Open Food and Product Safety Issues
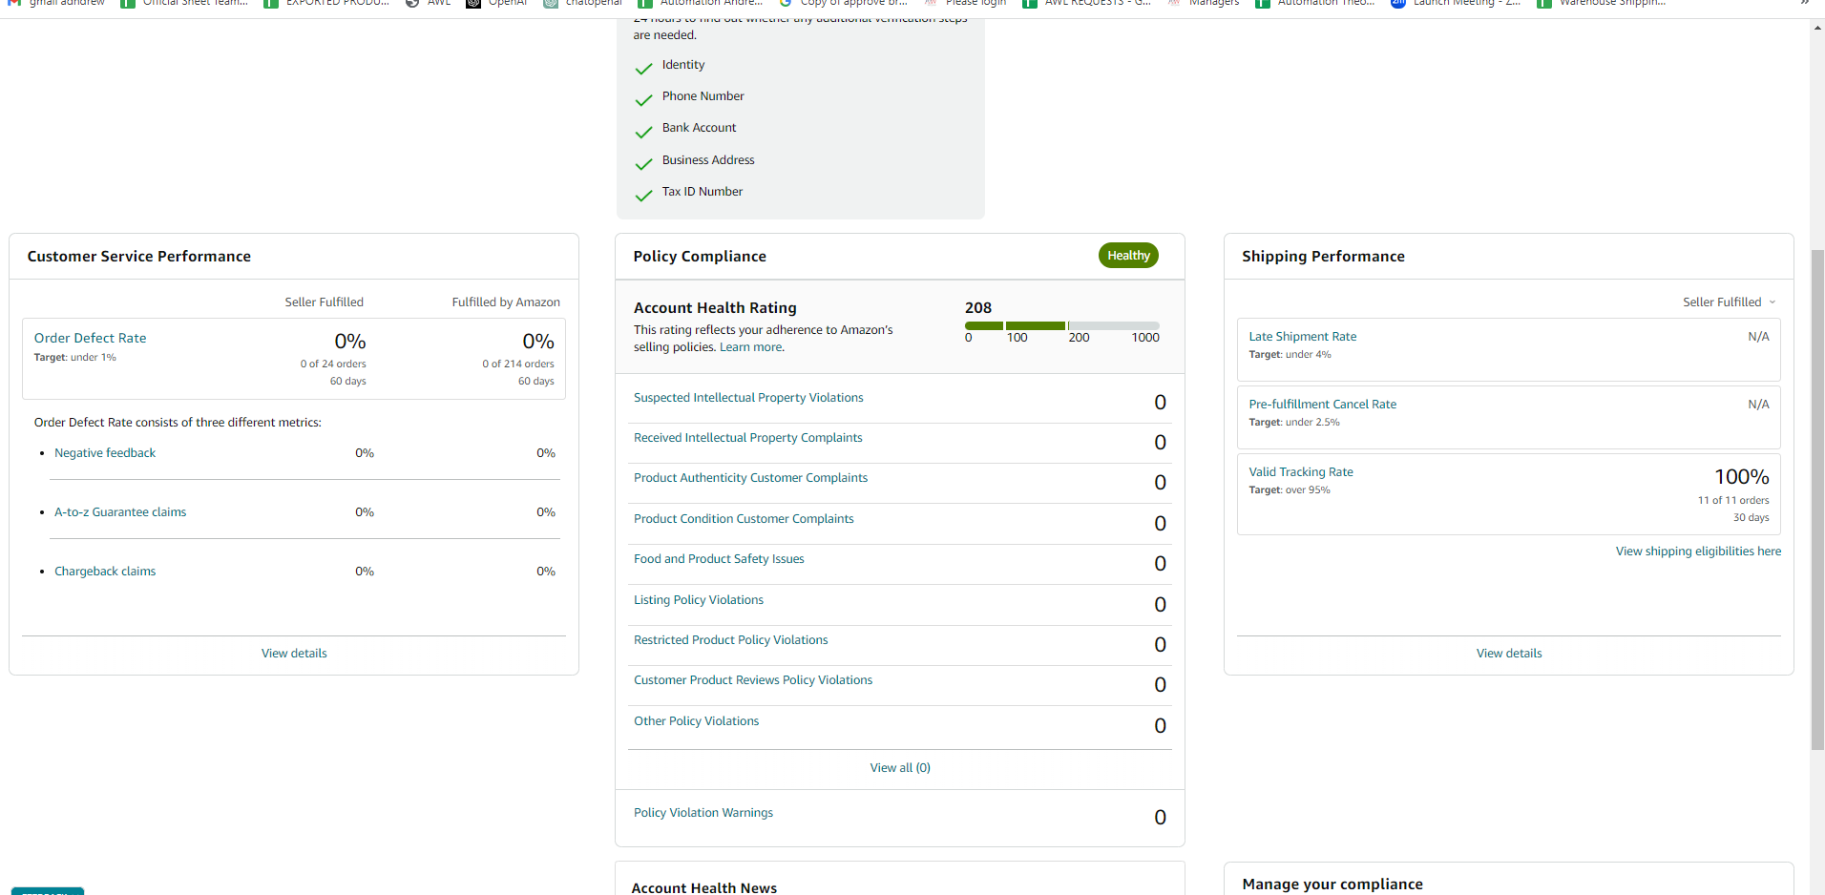Screen dimensions: 1825x895 [x=719, y=559]
